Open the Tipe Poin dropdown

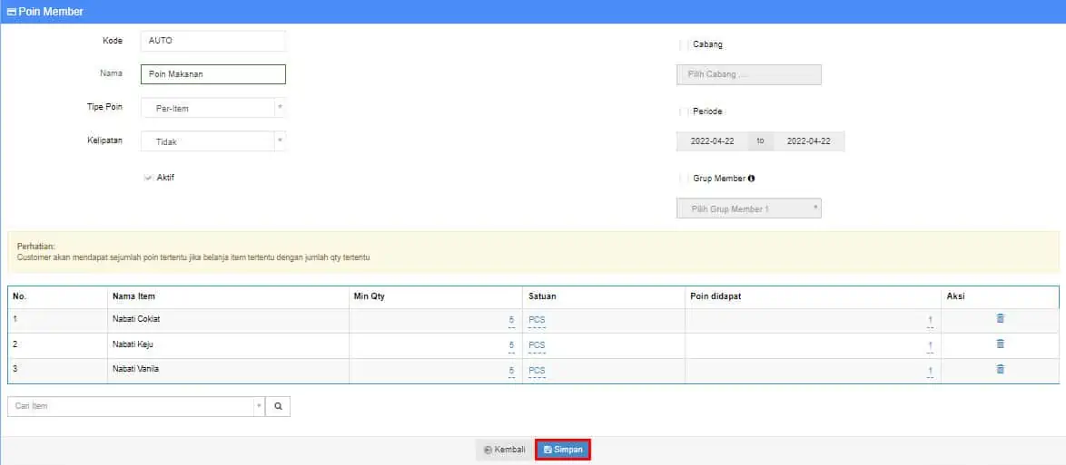212,108
